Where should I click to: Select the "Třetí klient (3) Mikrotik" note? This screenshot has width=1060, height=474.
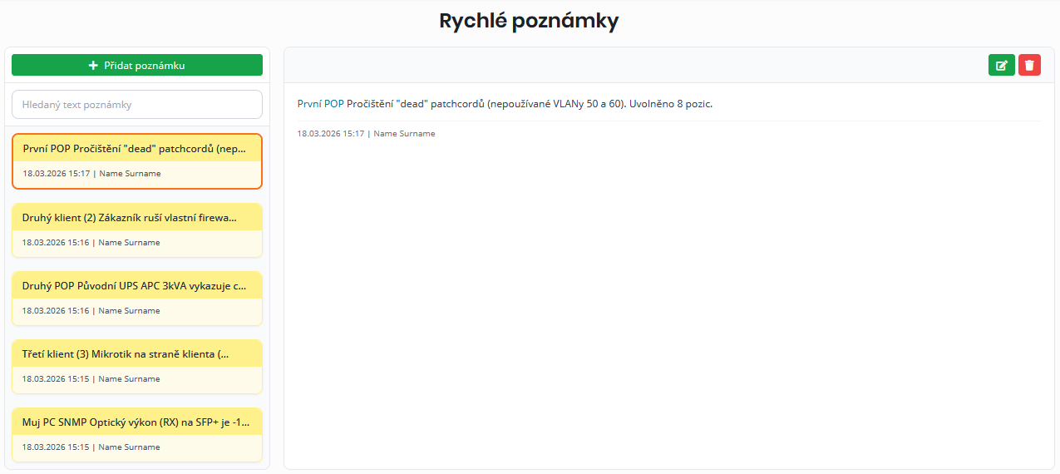tap(137, 354)
